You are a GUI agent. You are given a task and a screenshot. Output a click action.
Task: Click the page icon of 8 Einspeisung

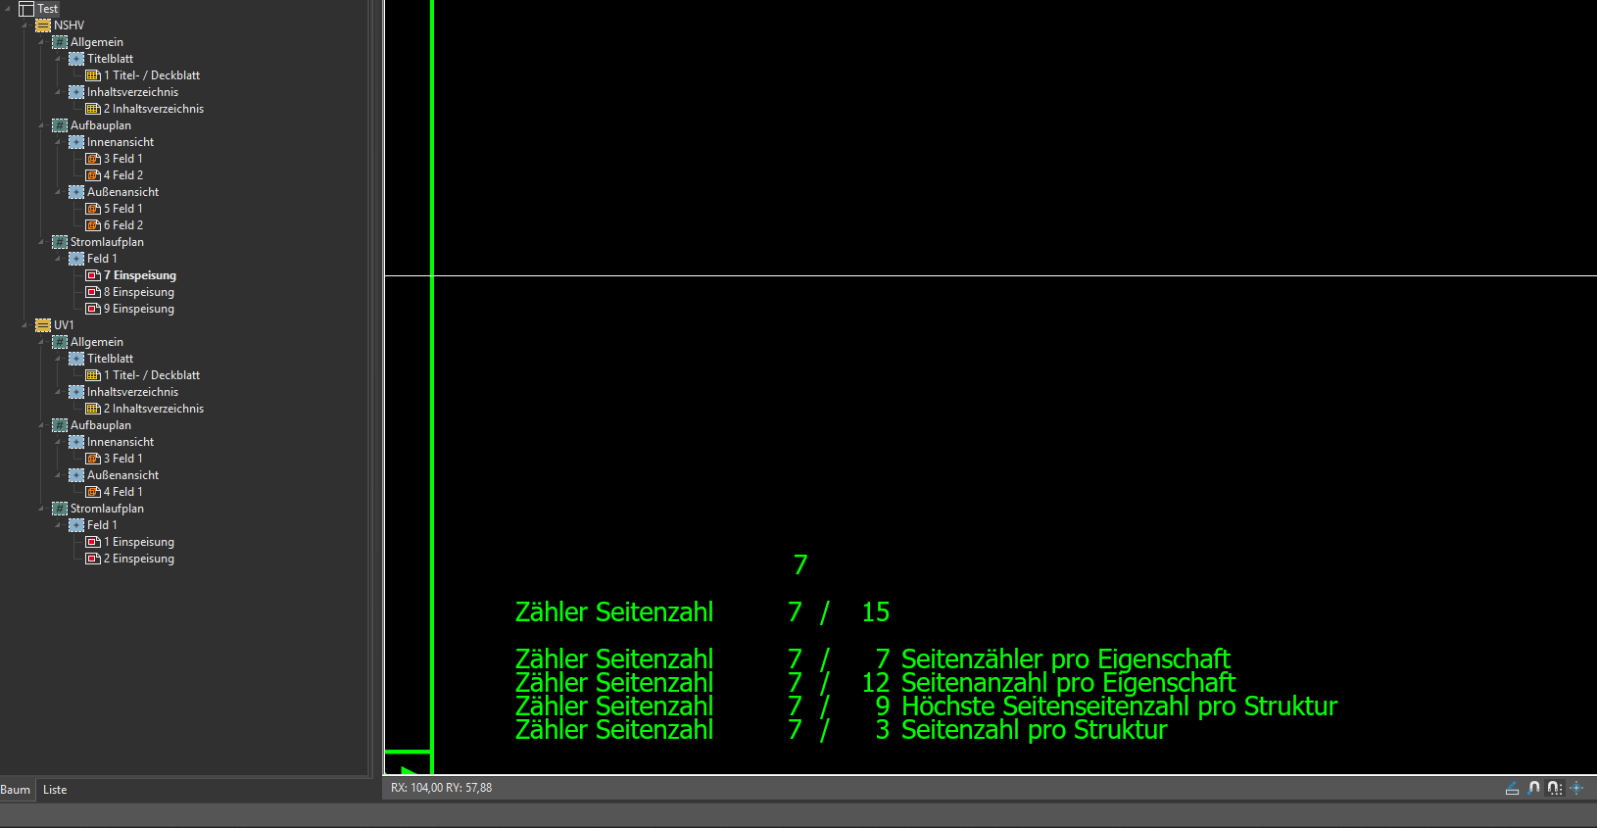coord(93,292)
